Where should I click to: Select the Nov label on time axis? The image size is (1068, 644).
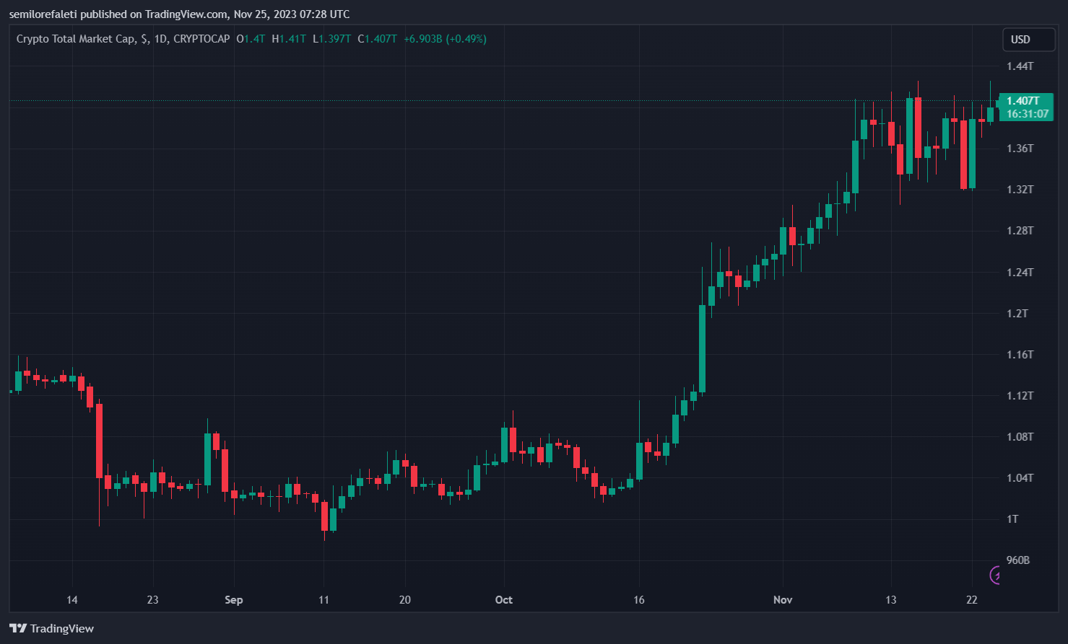point(783,600)
